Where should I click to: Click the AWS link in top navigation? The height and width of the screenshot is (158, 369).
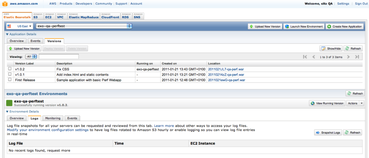[53, 4]
